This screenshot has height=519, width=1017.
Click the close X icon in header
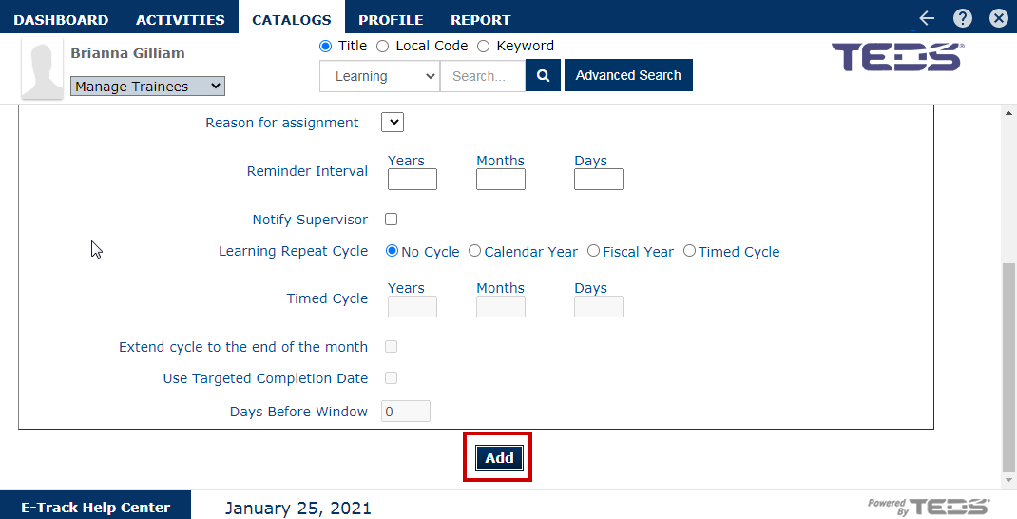998,18
